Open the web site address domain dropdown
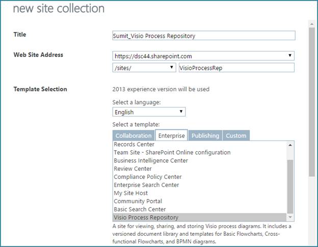The width and height of the screenshot is (318, 247). point(203,56)
